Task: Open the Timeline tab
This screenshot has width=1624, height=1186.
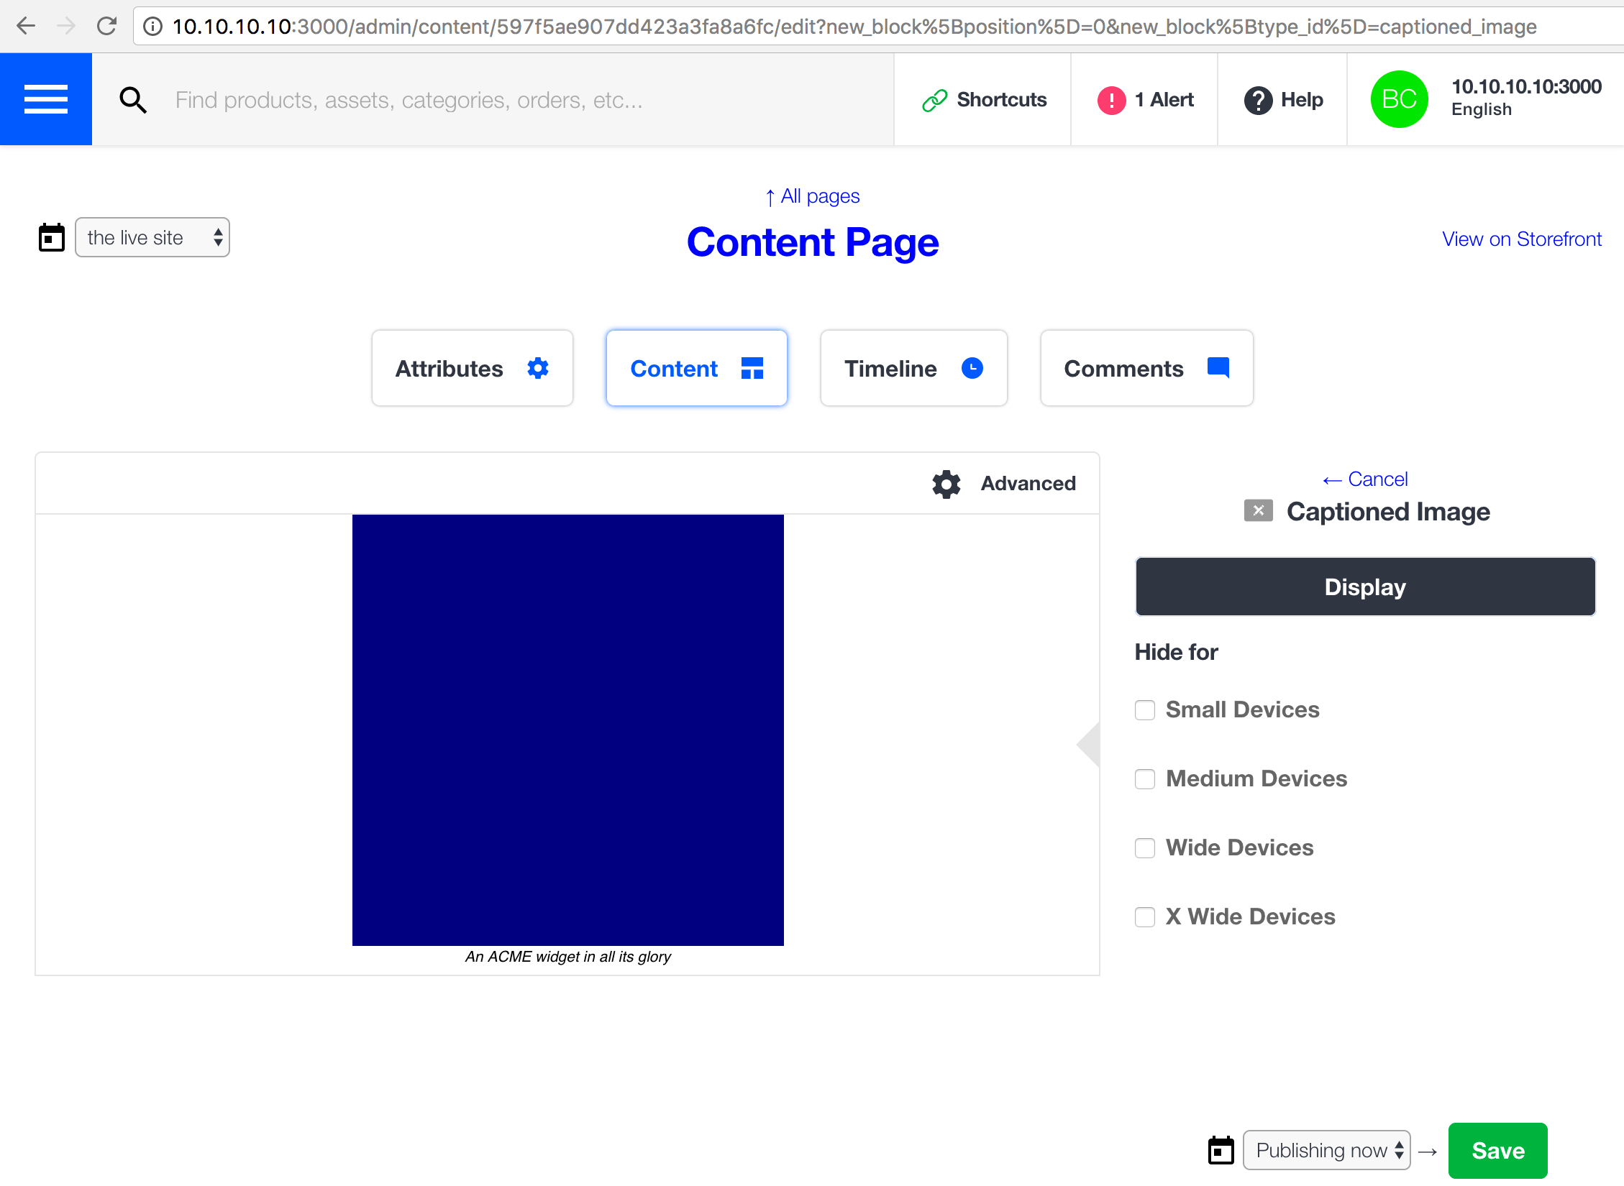Action: coord(914,368)
